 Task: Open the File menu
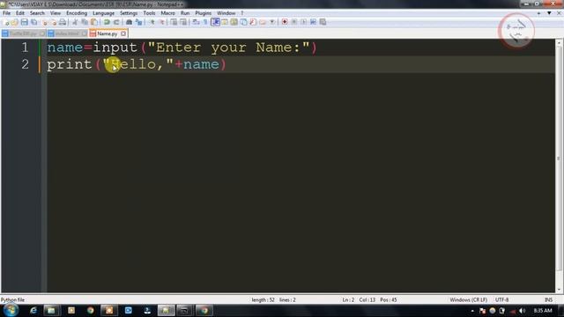[6, 13]
